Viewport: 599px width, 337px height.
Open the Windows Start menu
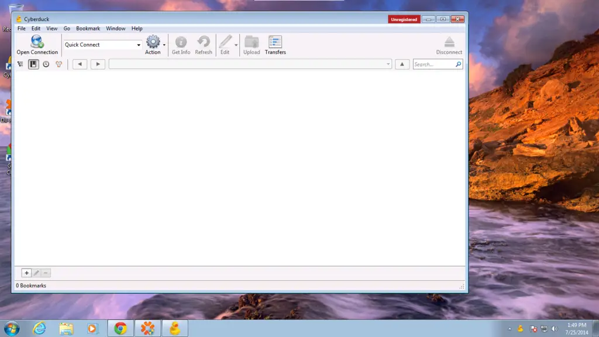[12, 329]
